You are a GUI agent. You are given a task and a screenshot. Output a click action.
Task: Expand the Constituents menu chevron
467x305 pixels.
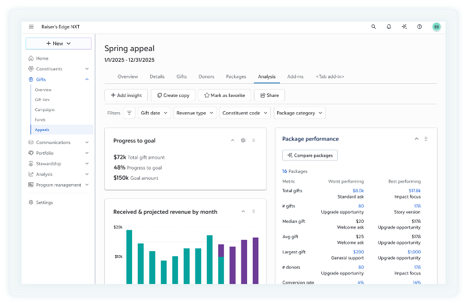(87, 69)
